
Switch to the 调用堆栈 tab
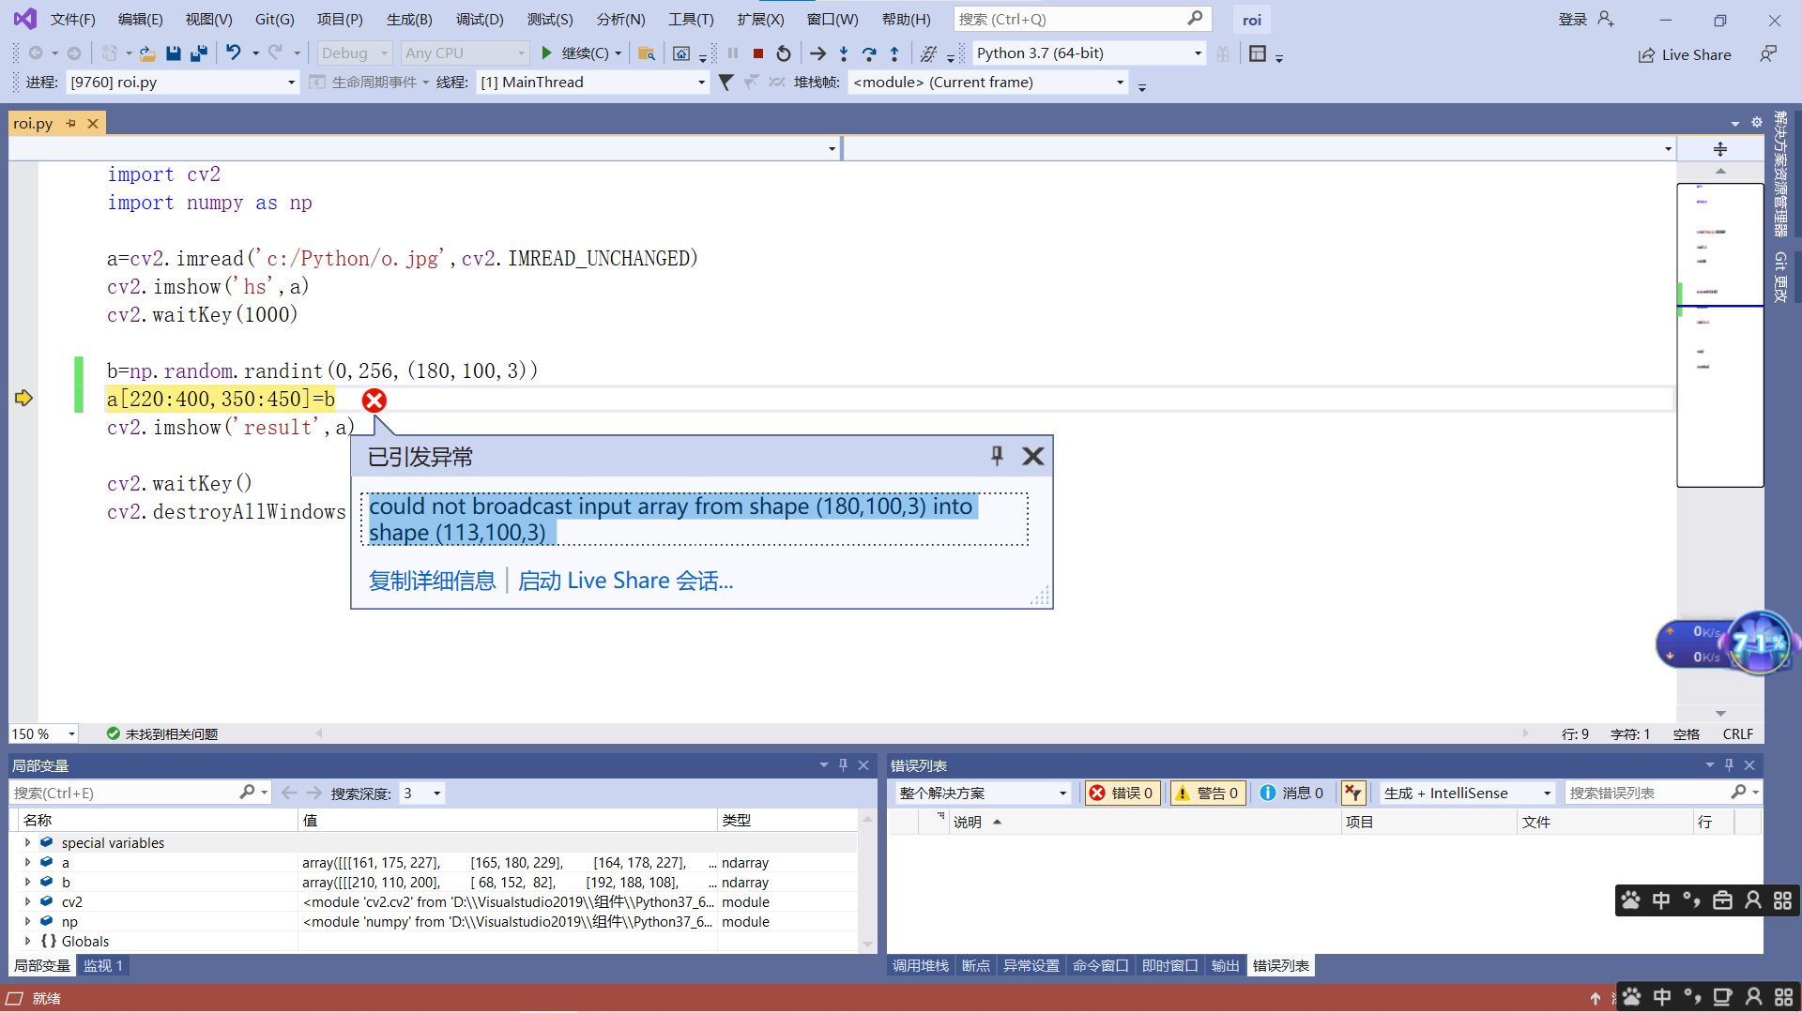(919, 965)
